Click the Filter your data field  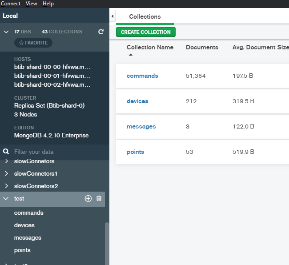coord(58,152)
